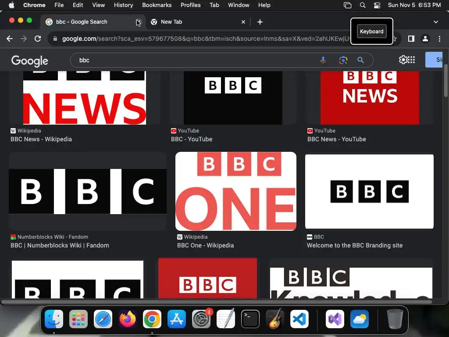Viewport: 449px width, 337px height.
Task: Open the History menu
Action: (123, 5)
